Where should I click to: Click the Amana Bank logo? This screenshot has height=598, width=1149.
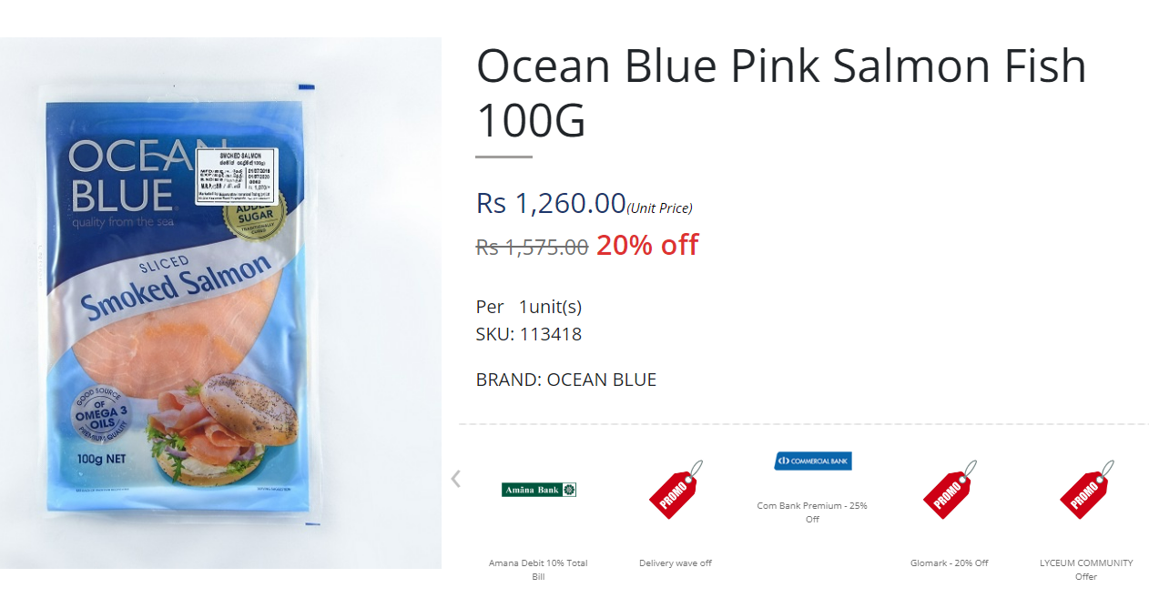539,490
